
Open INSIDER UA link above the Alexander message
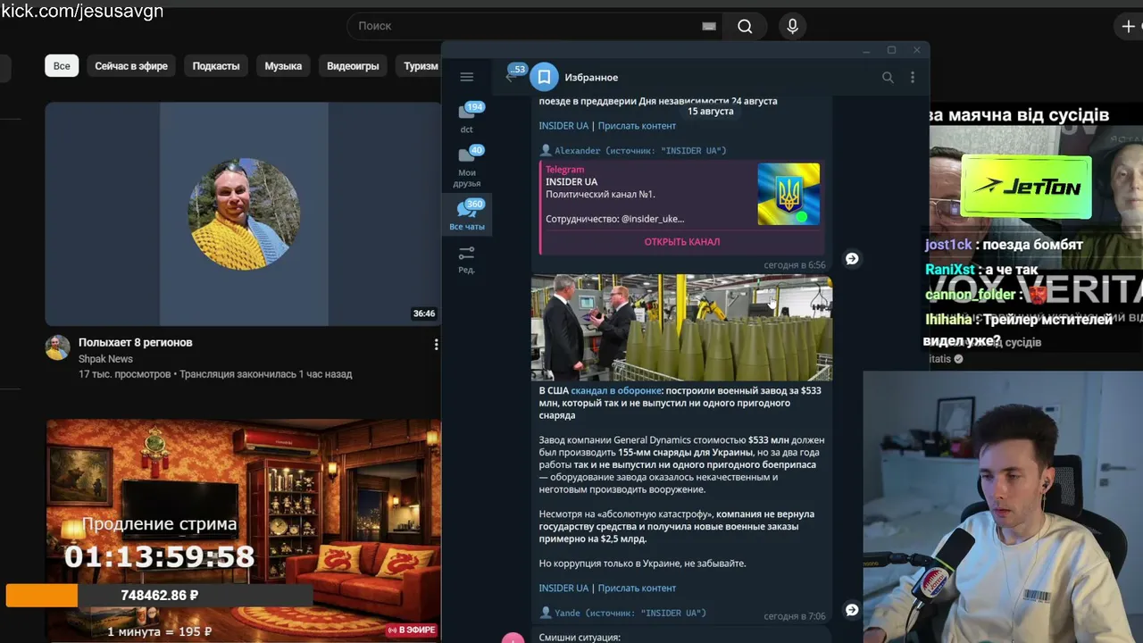[563, 126]
